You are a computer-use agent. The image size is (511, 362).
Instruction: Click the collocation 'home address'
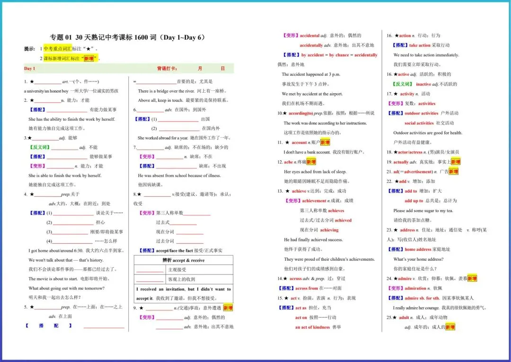[418, 249]
